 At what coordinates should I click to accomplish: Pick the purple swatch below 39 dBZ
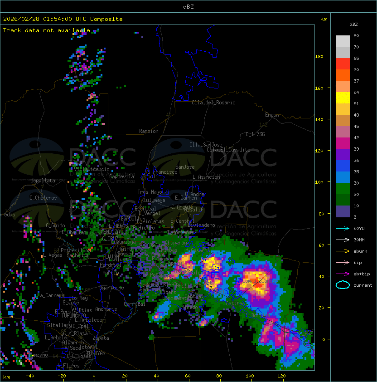tap(343, 154)
